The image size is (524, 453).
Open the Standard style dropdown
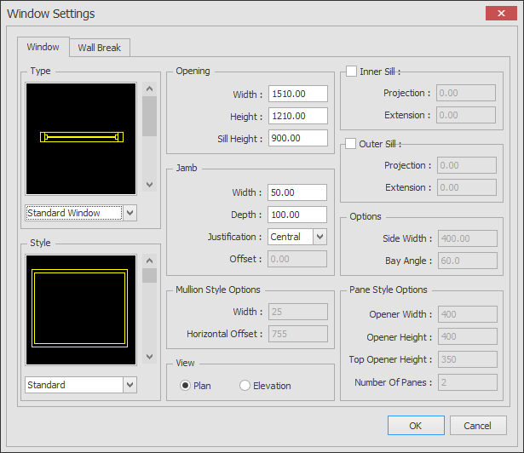click(130, 385)
